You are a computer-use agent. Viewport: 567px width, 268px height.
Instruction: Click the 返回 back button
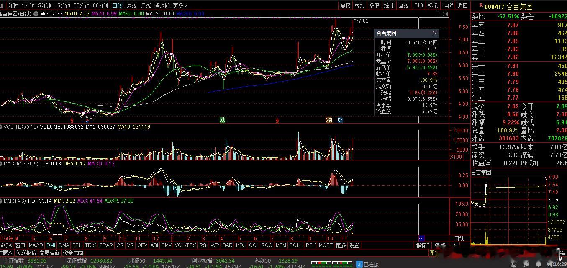(x=463, y=5)
